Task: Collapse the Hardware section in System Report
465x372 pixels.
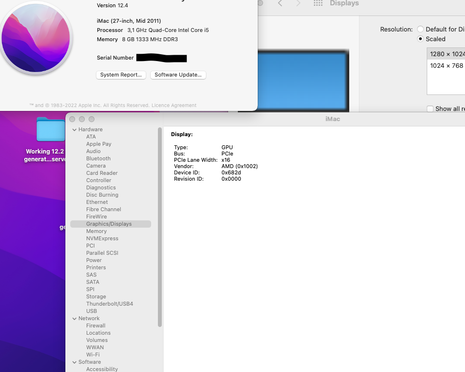Action: click(75, 130)
